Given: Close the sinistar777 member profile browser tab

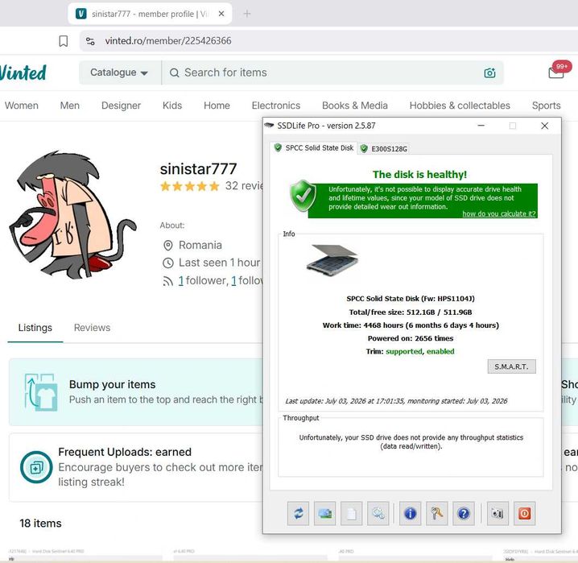Looking at the screenshot, I should point(221,14).
